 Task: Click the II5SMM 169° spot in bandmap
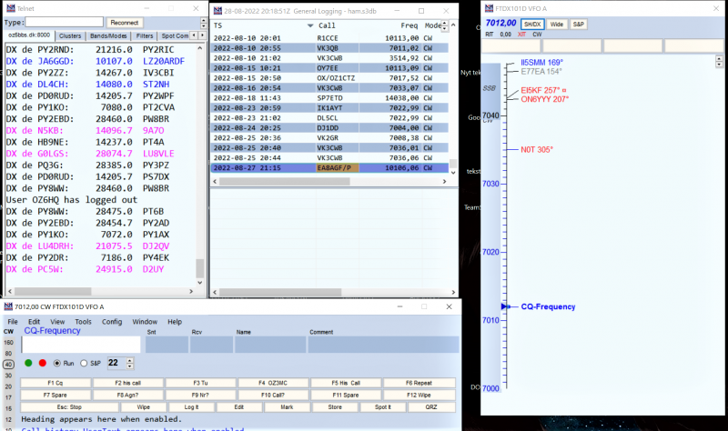point(541,62)
